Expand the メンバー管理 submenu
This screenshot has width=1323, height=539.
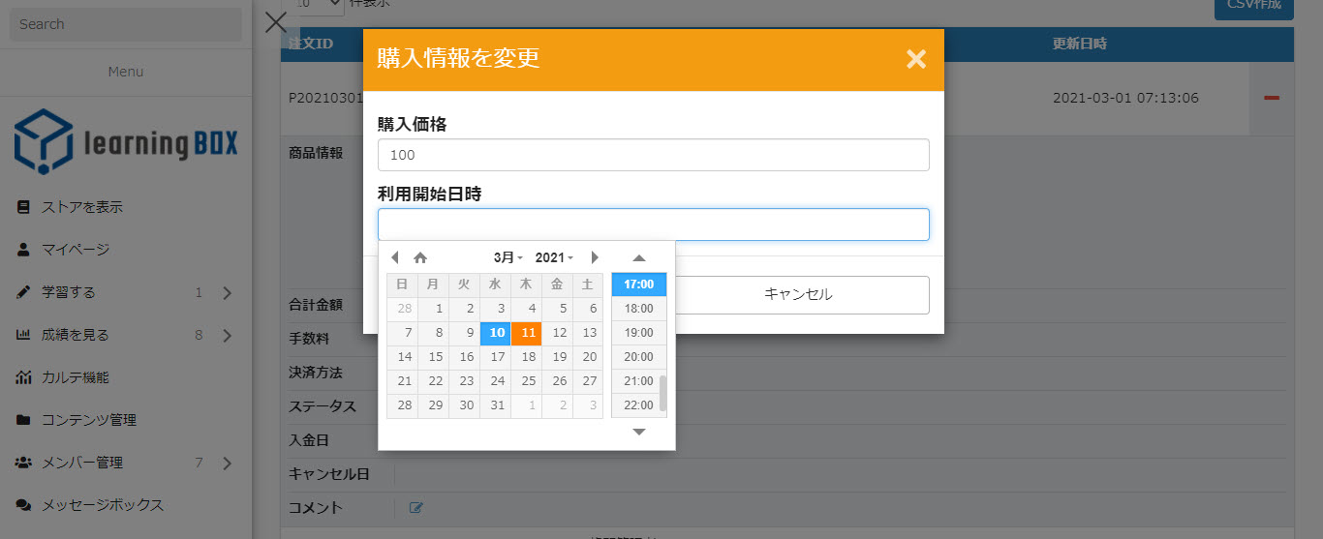[x=227, y=463]
